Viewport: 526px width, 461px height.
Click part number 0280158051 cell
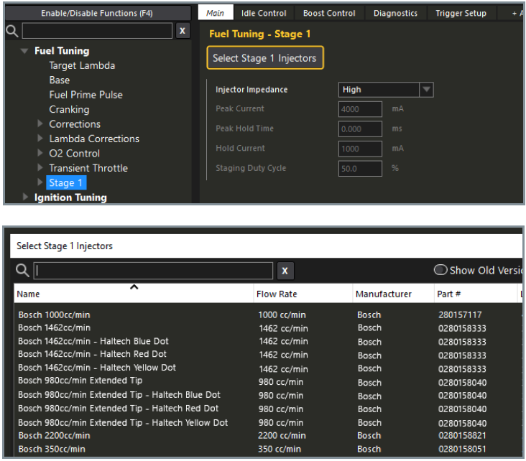pos(462,449)
